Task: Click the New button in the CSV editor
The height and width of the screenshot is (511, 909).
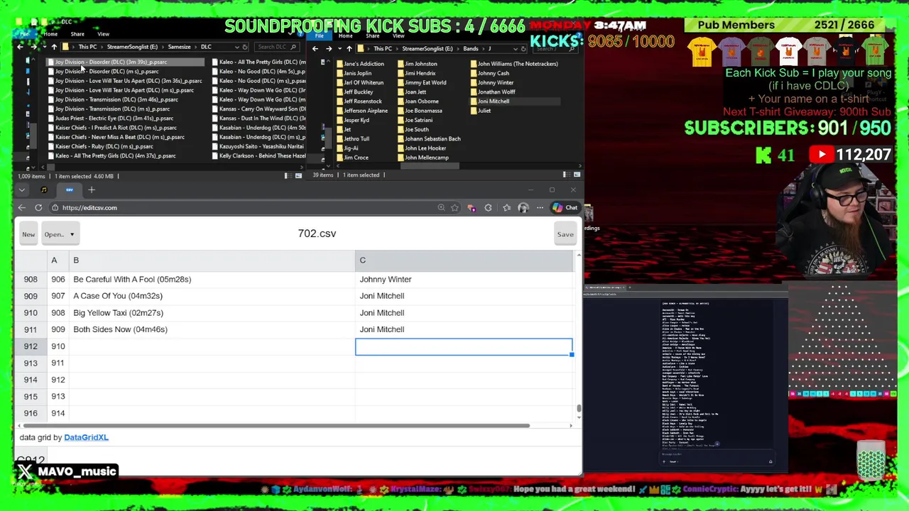Action: [x=28, y=234]
